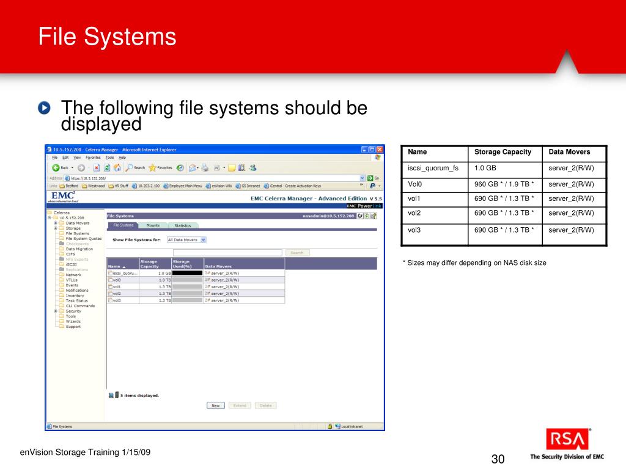Click the server_2 data mover icon for vol1
The image size is (626, 469).
coord(207,287)
